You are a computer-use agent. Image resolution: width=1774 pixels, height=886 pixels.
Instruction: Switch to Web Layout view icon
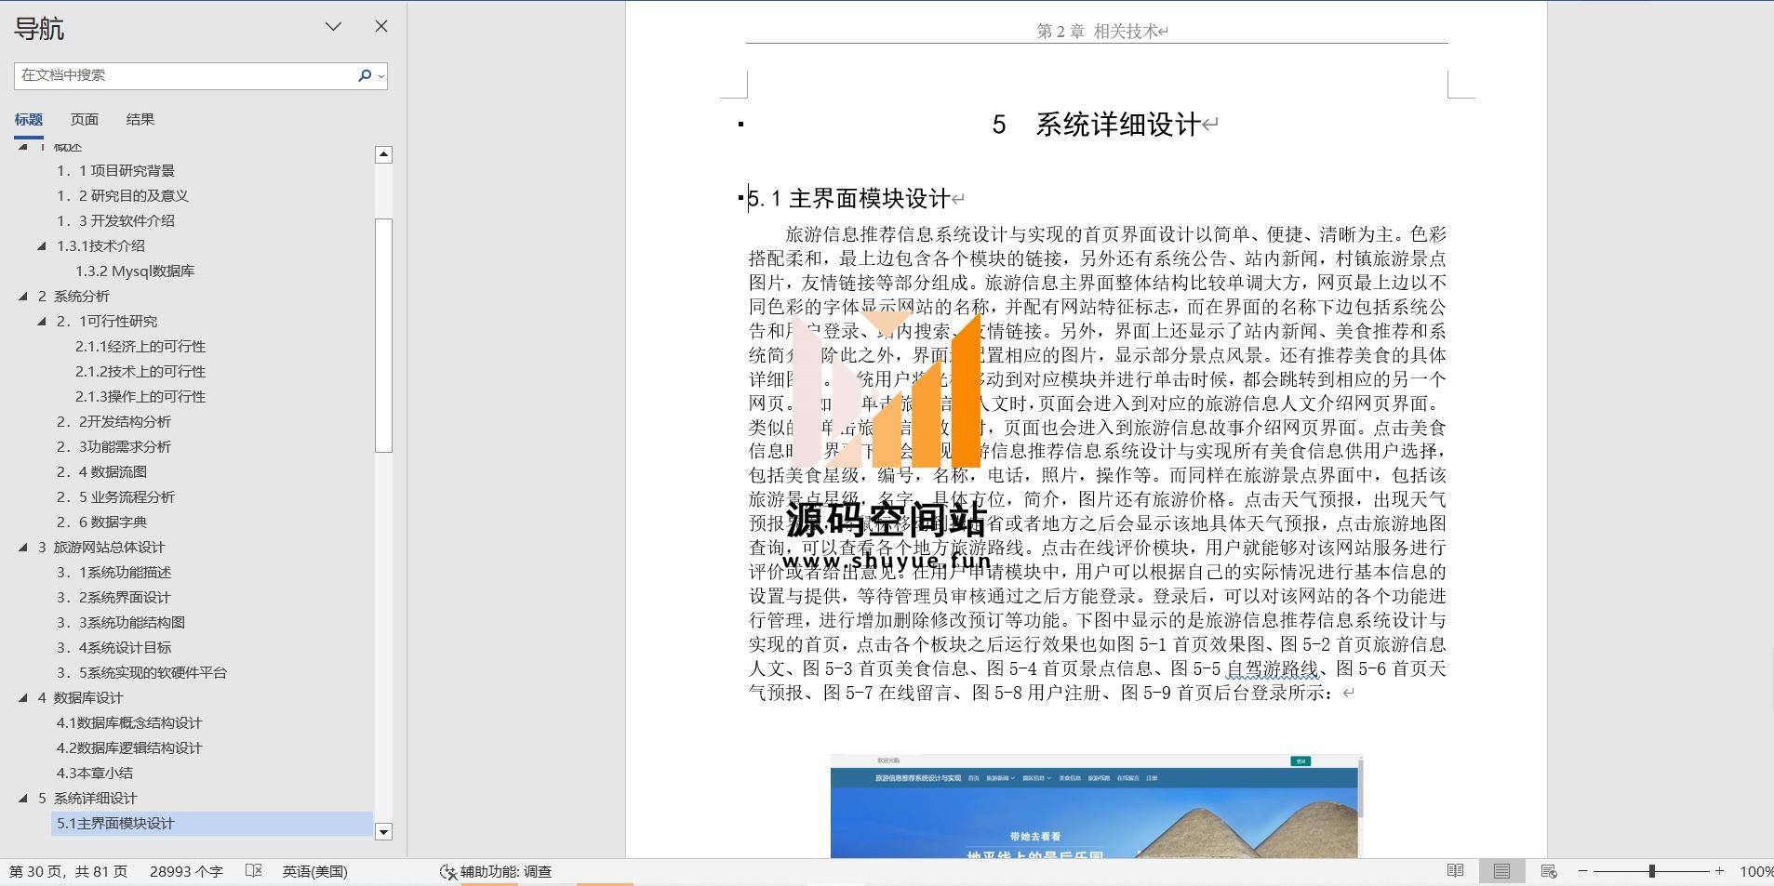(1549, 871)
